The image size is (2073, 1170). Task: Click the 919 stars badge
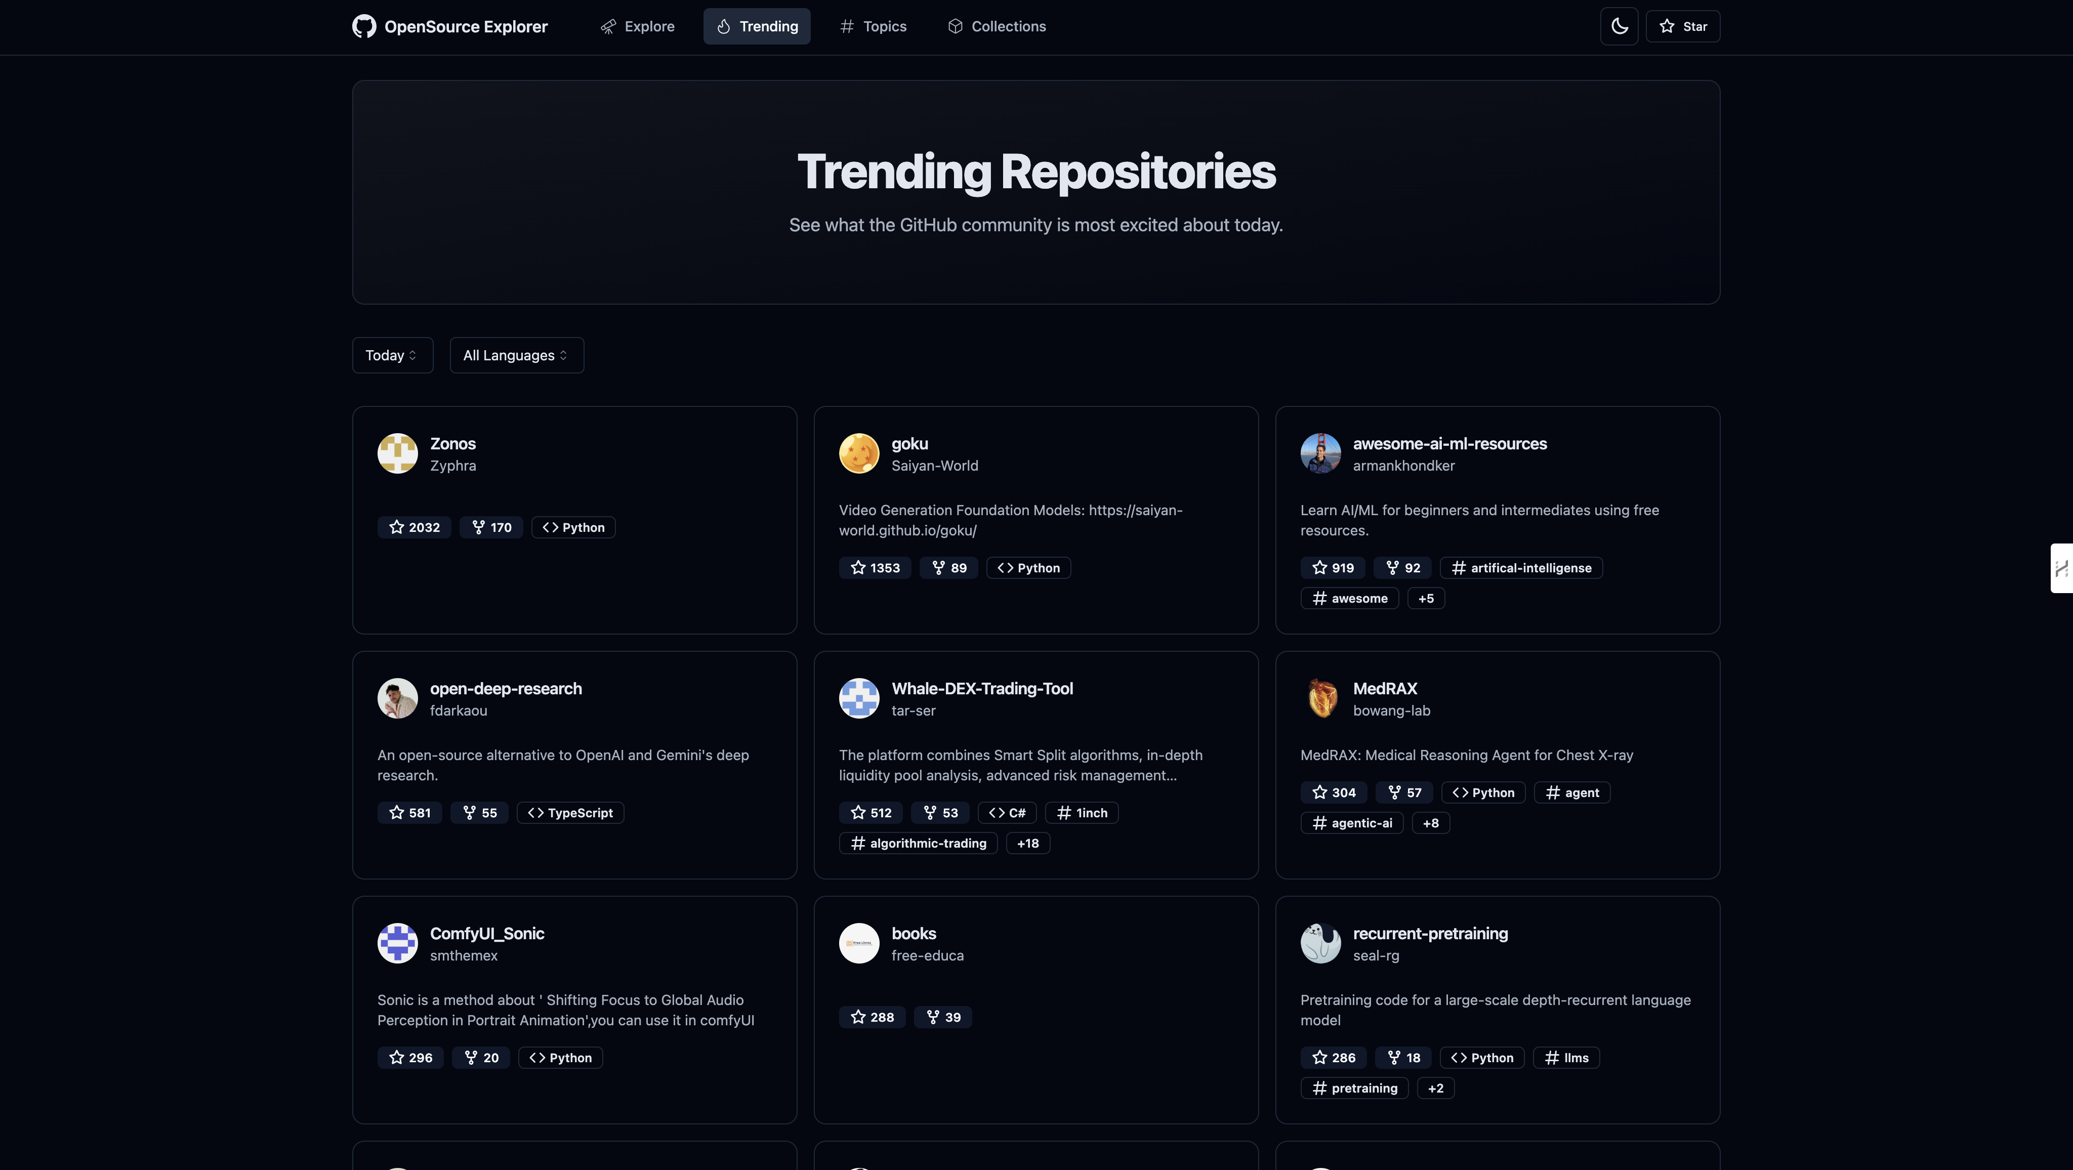click(x=1333, y=568)
